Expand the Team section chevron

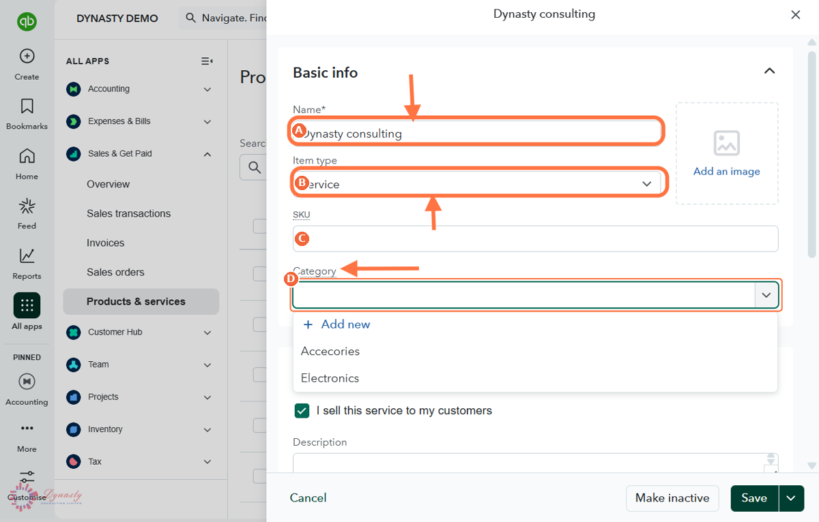click(207, 365)
